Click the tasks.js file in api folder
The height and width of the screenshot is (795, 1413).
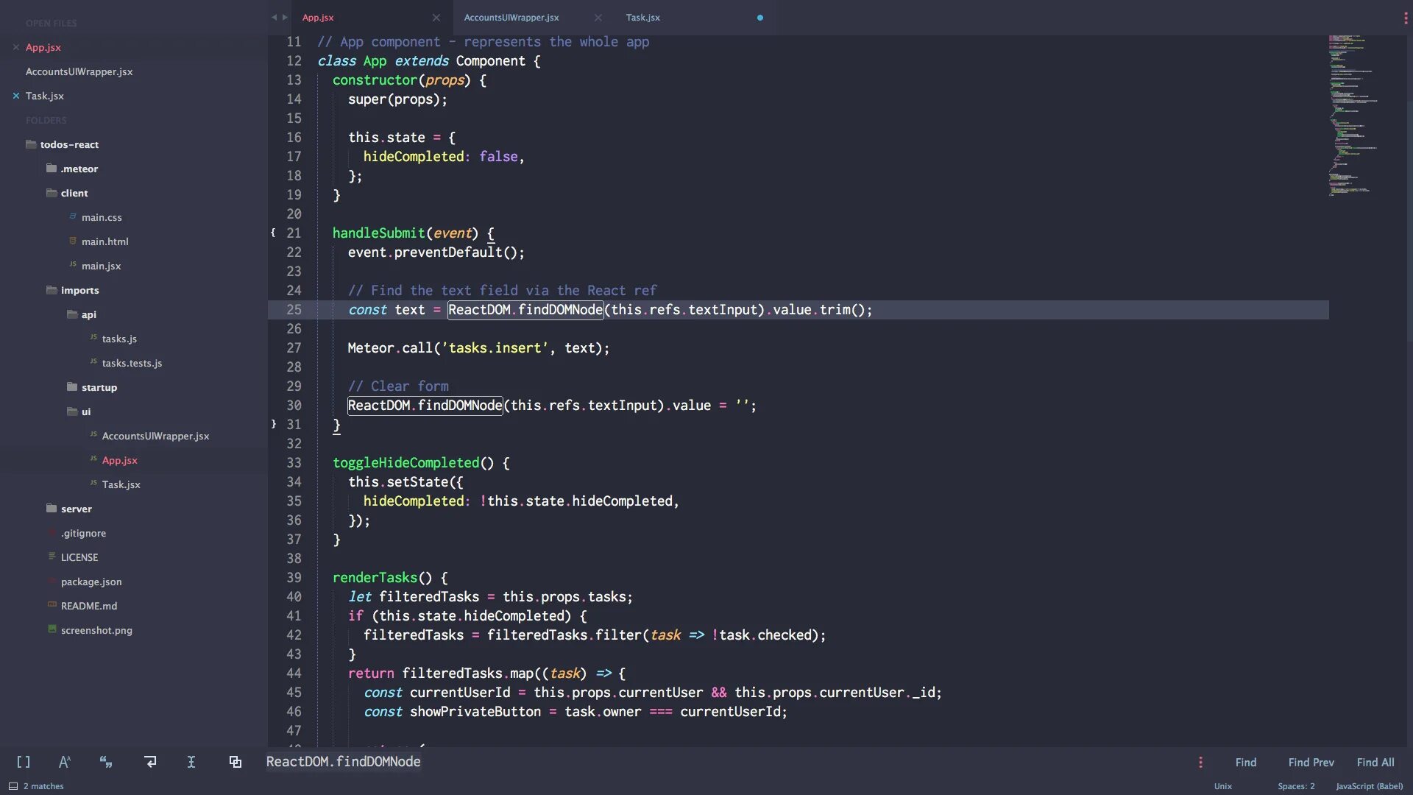click(118, 339)
